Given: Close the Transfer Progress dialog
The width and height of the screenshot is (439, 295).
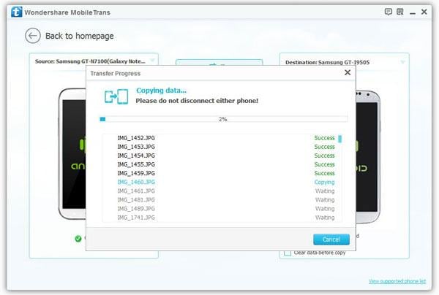Looking at the screenshot, I should 348,72.
